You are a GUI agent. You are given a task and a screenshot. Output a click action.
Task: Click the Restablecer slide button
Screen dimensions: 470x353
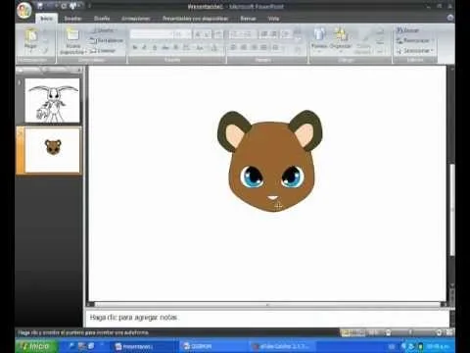[x=107, y=40]
